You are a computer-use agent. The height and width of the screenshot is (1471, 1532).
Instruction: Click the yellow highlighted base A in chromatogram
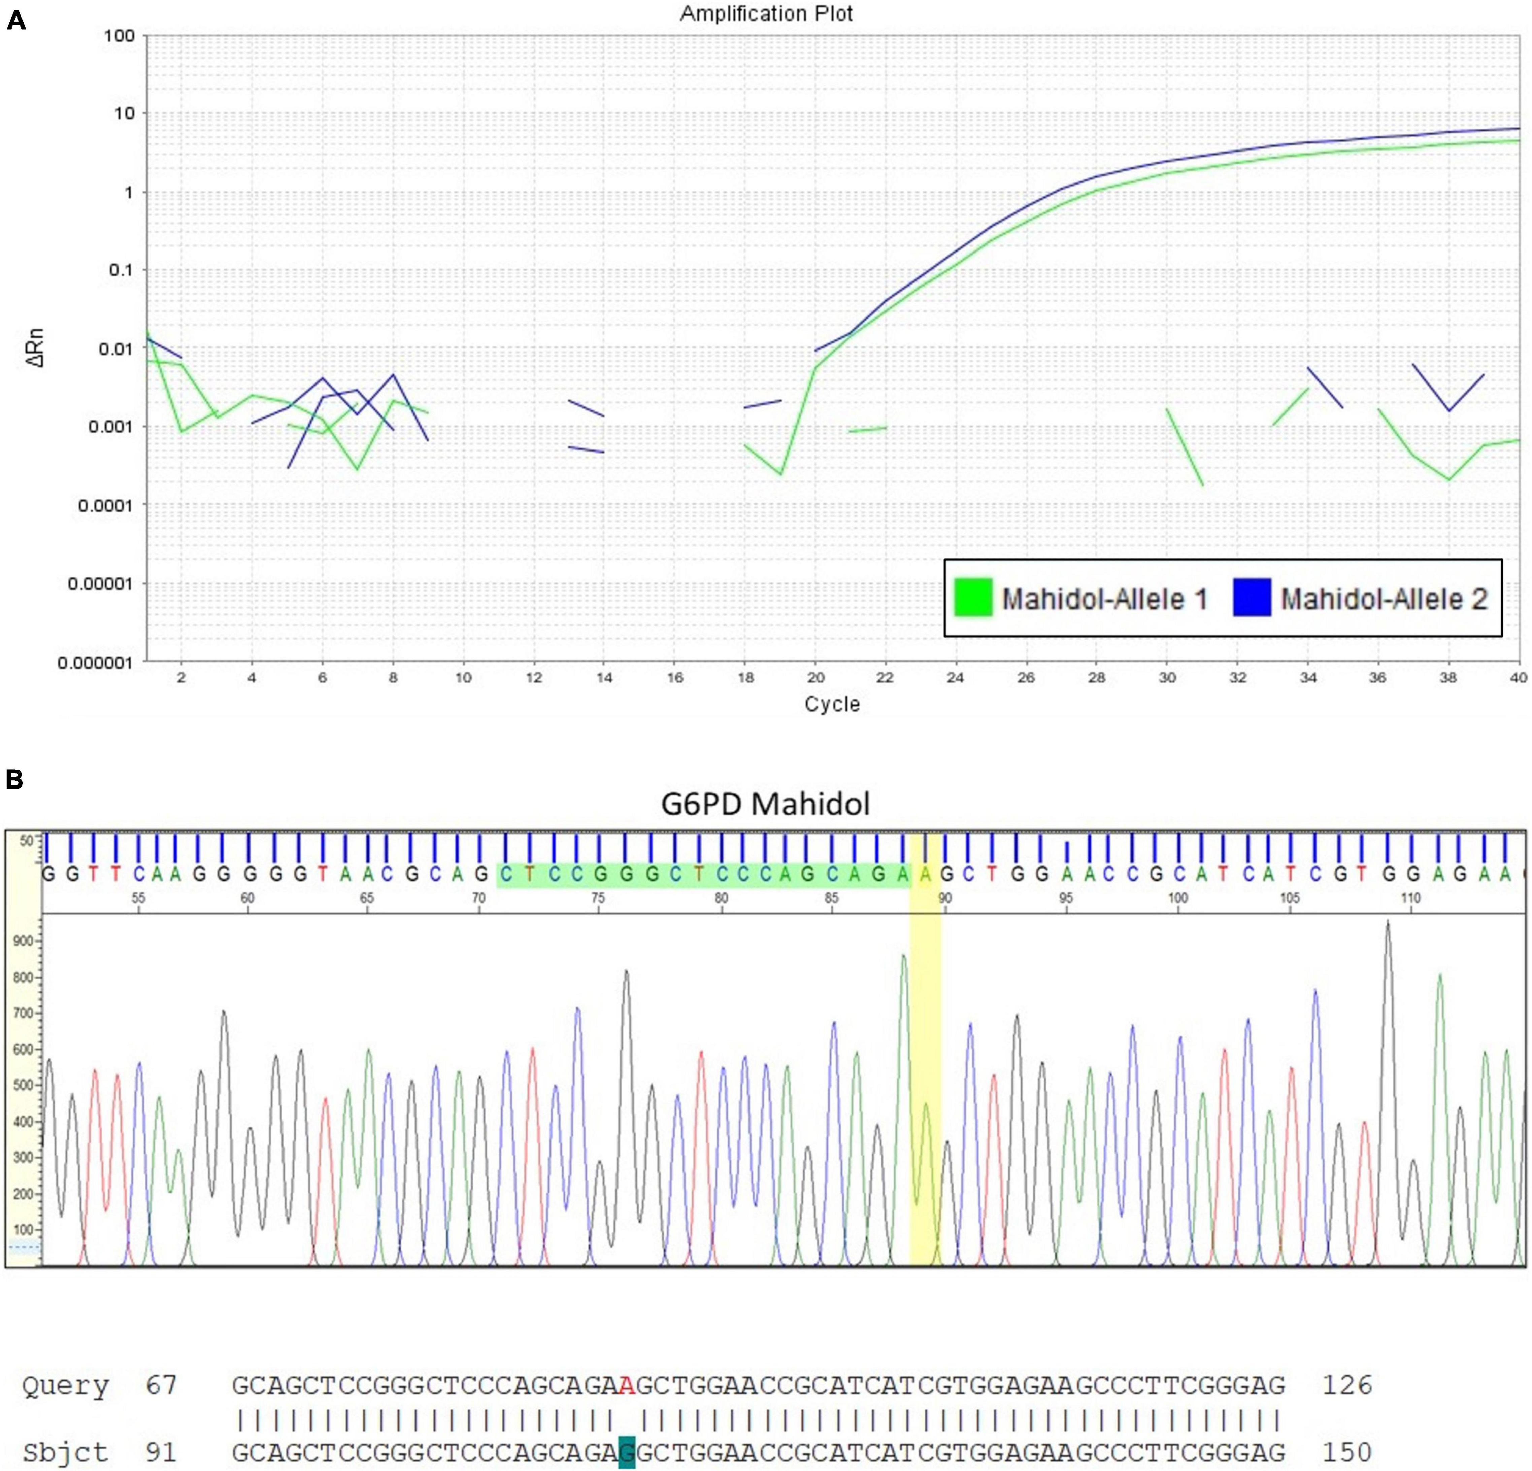click(926, 875)
